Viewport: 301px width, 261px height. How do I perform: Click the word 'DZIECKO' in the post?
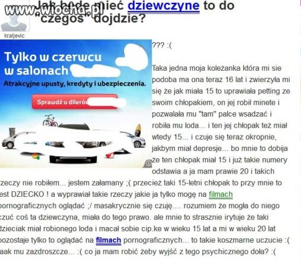[x=27, y=194]
